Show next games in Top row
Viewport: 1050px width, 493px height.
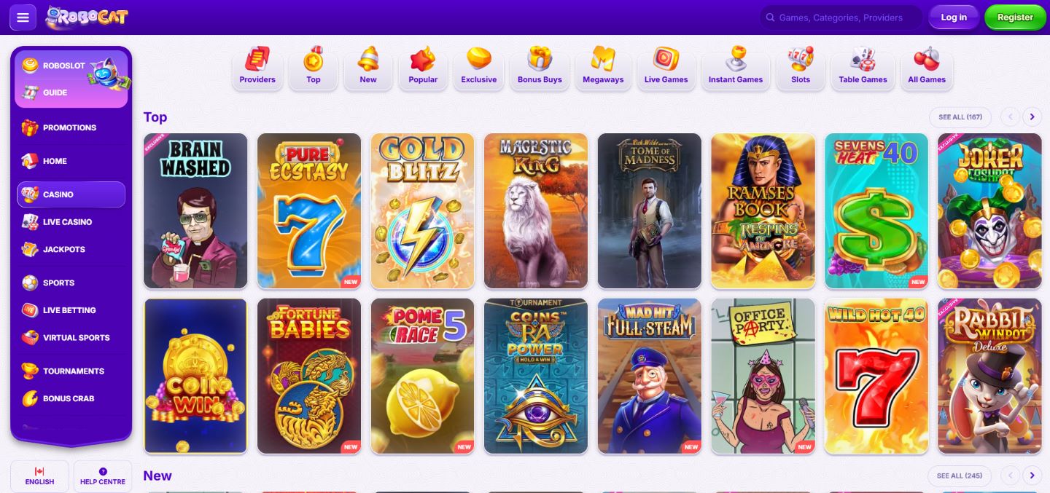[1032, 117]
